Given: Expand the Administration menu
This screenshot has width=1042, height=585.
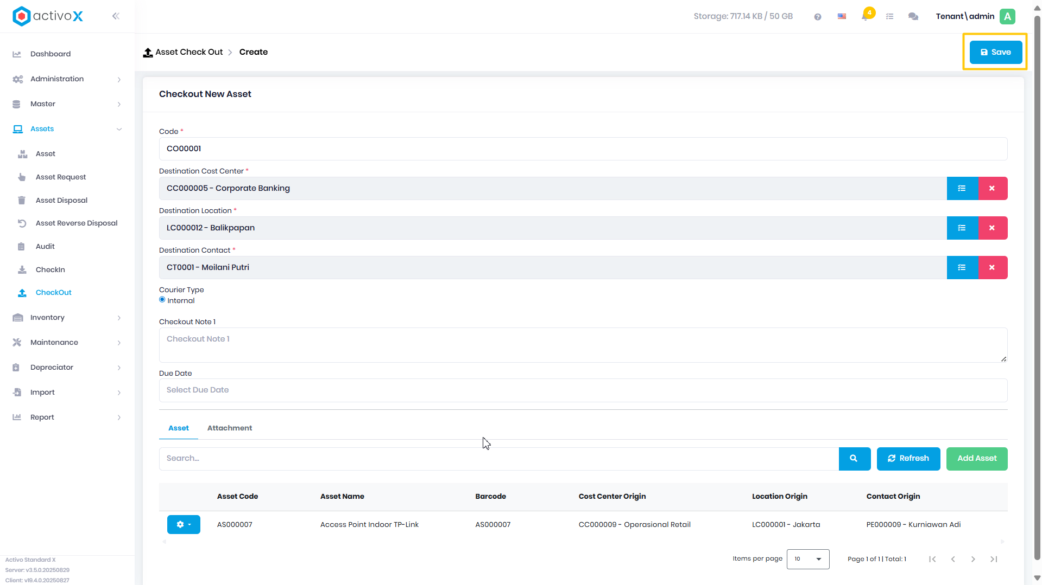Looking at the screenshot, I should 67,79.
